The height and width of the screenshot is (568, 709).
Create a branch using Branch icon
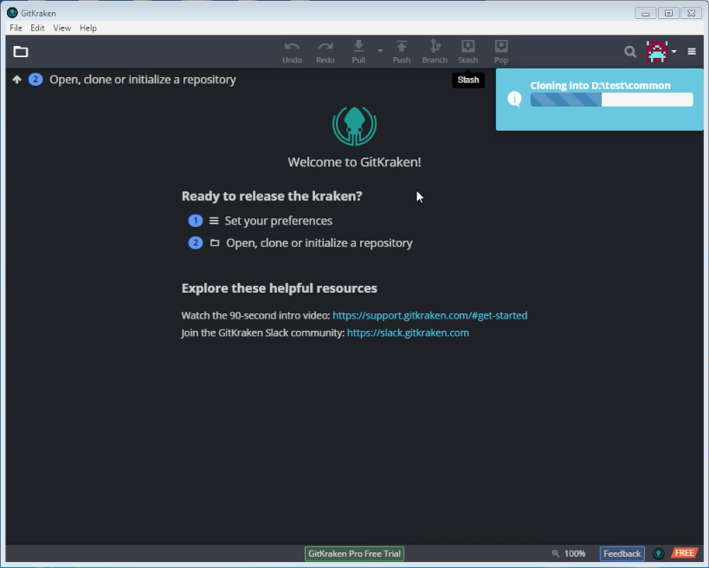[435, 52]
